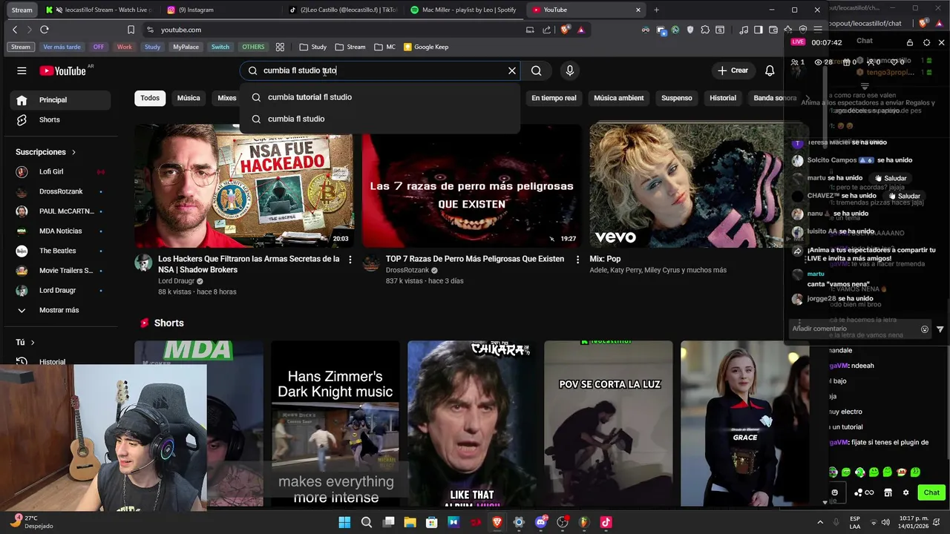950x534 pixels.
Task: Open the browser music note media control
Action: point(744,30)
